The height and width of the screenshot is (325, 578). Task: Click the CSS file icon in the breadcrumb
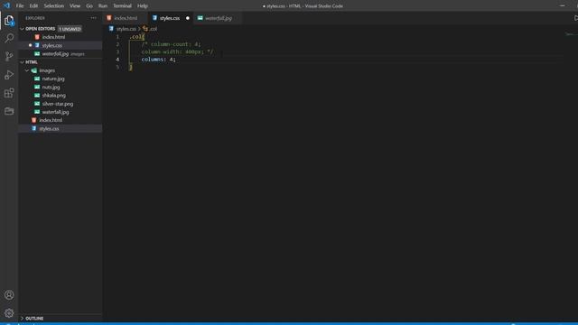tap(111, 28)
